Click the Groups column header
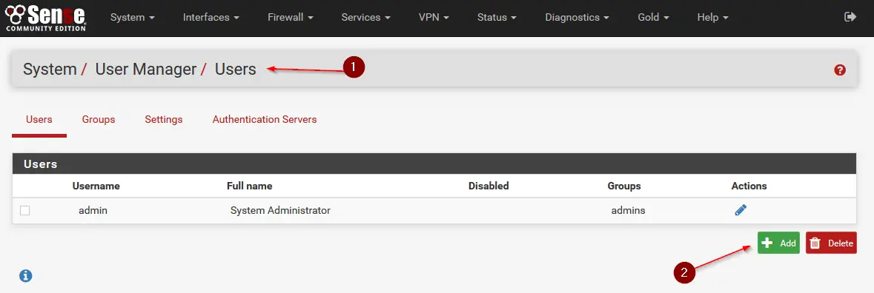The height and width of the screenshot is (293, 874). 623,186
